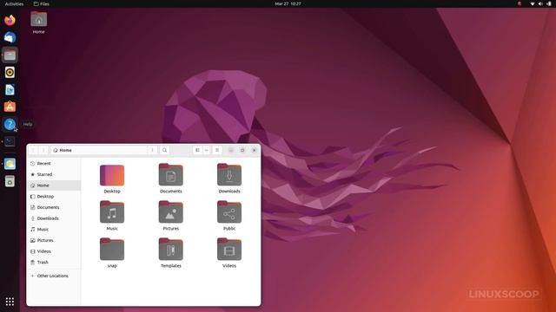The height and width of the screenshot is (312, 556).
Task: Click the search icon in Files toolbar
Action: 164,150
